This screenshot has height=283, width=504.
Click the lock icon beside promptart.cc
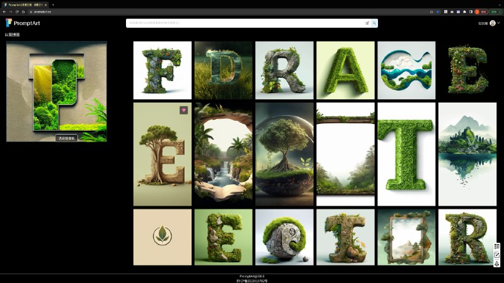31,12
